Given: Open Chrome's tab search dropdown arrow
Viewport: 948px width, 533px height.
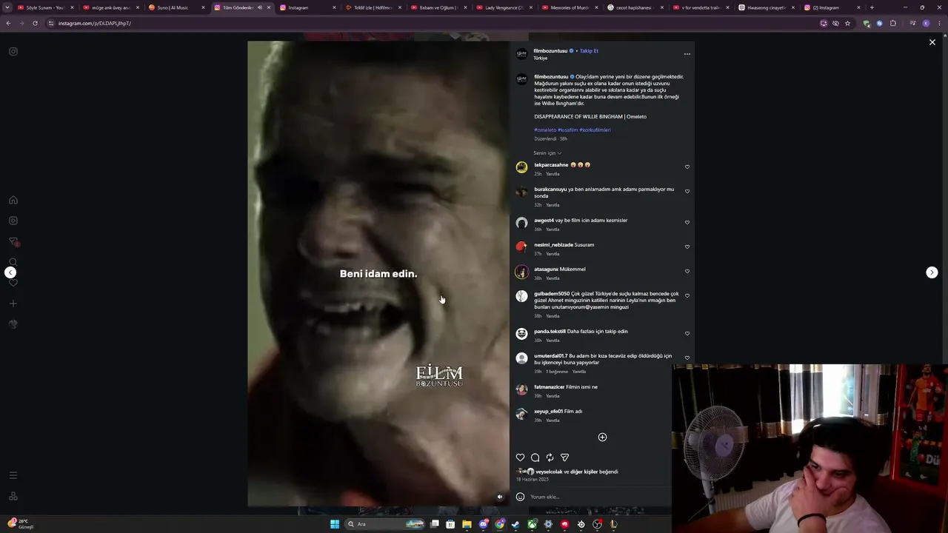Looking at the screenshot, I should tap(8, 7).
